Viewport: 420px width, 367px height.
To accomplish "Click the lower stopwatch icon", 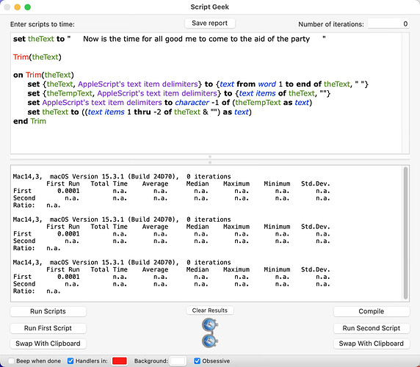I will coord(210,341).
